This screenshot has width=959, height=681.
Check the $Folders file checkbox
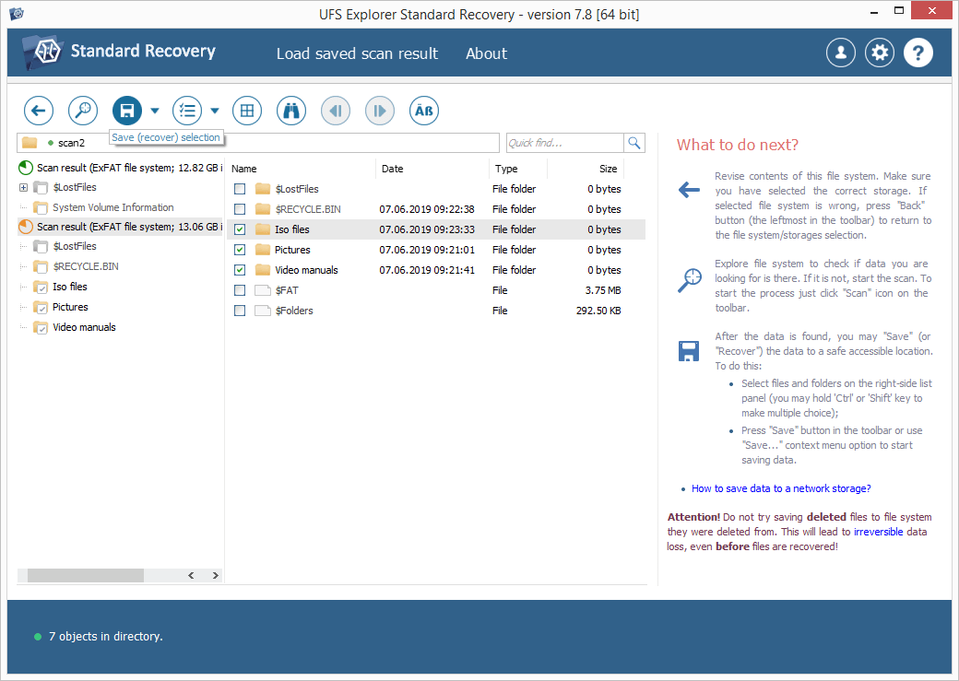pyautogui.click(x=240, y=311)
